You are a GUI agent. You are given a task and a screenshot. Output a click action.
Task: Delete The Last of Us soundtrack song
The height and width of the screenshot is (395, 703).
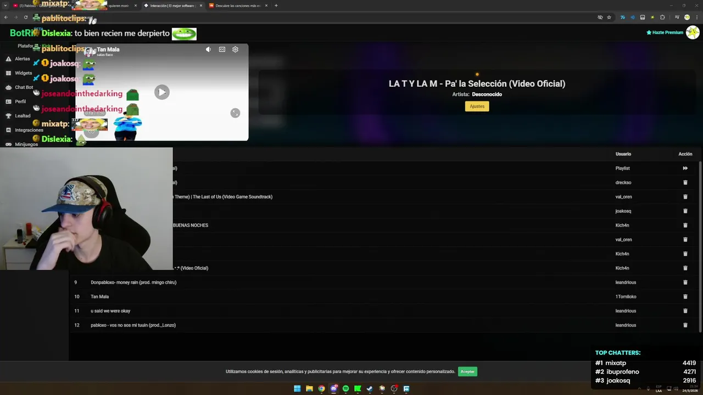(x=685, y=197)
